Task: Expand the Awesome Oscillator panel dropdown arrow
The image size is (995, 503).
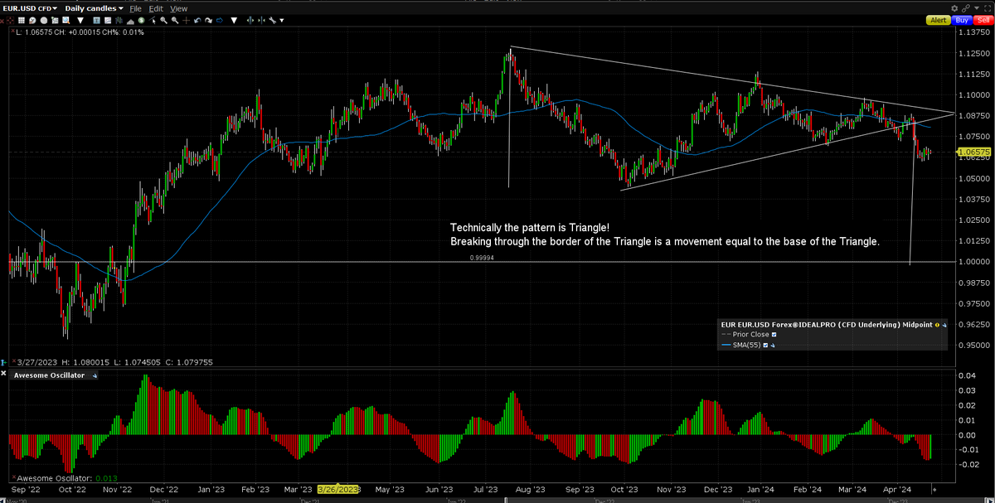Action: point(94,375)
